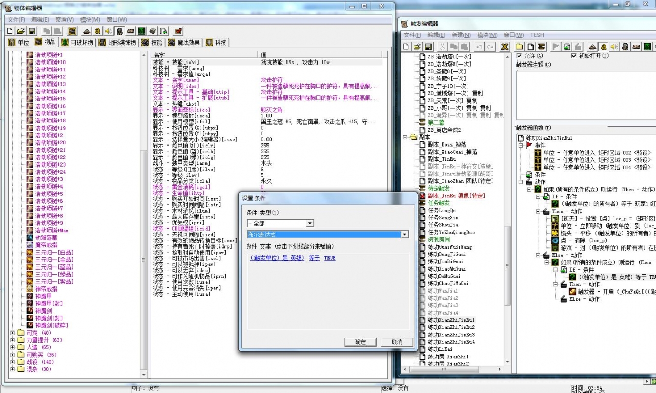Expand the 人造 (65) folder

13,347
